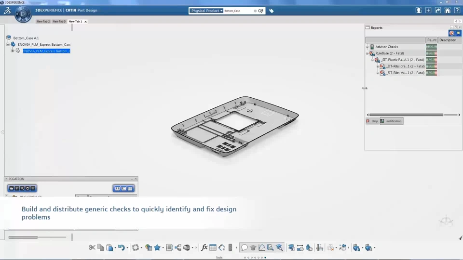This screenshot has width=463, height=260.
Task: Toggle the PEGATRON list view button
Action: 124,189
